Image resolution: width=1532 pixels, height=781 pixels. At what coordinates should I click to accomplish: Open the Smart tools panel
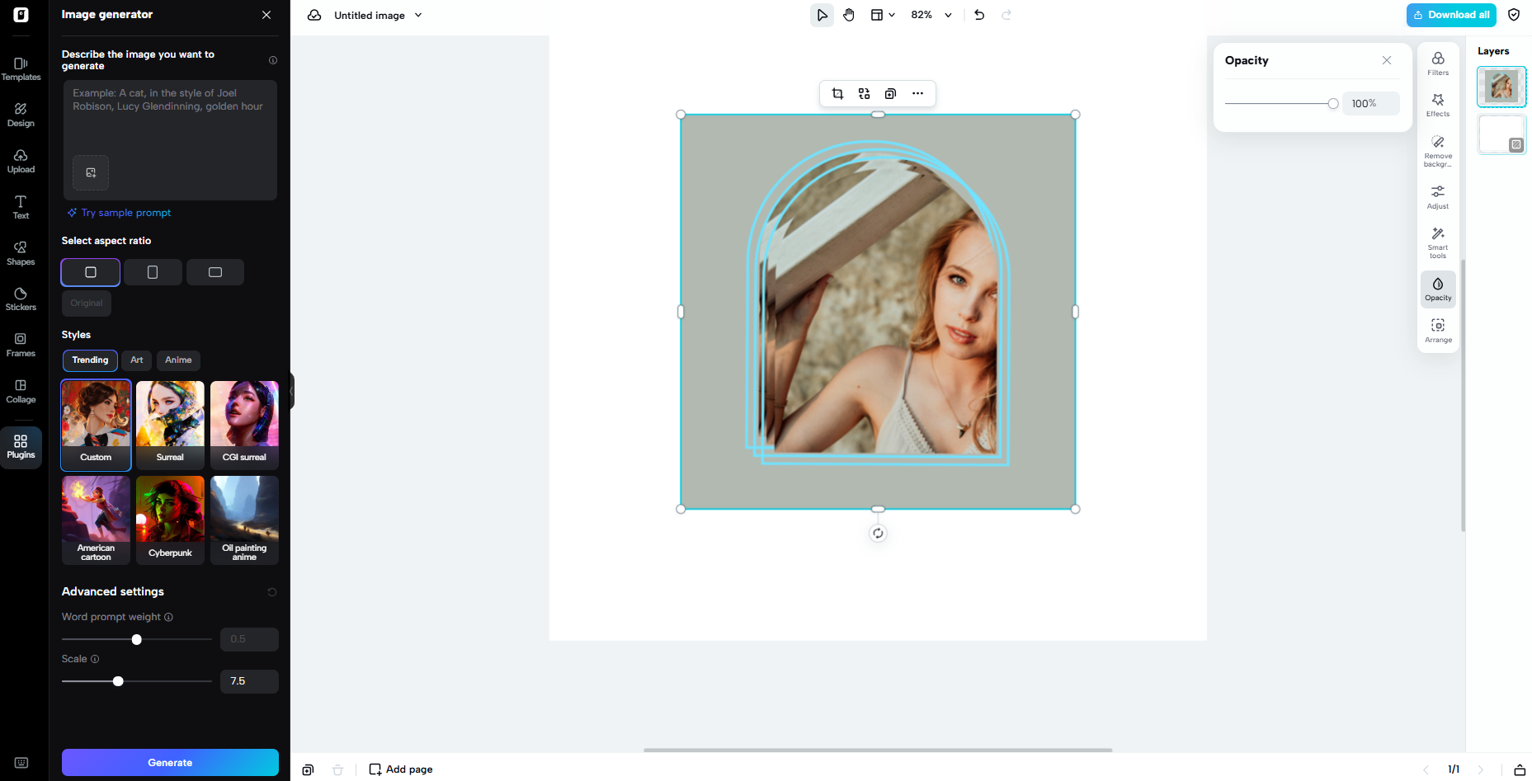tap(1438, 242)
